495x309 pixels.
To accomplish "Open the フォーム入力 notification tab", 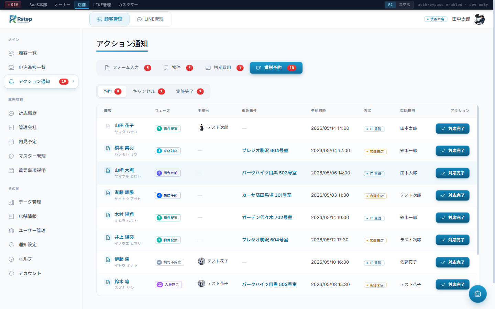I will pos(128,68).
